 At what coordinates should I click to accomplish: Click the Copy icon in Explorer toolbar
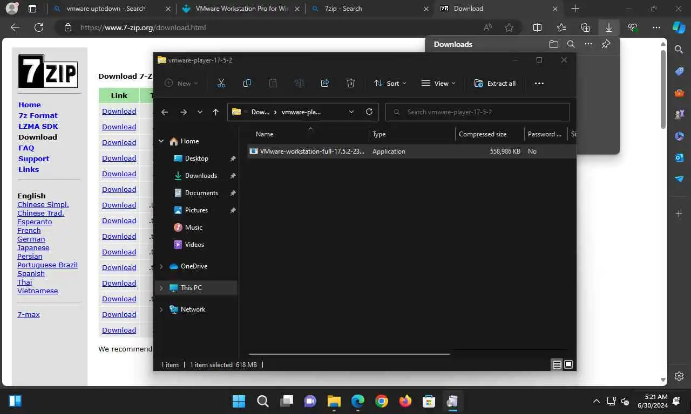(x=247, y=83)
